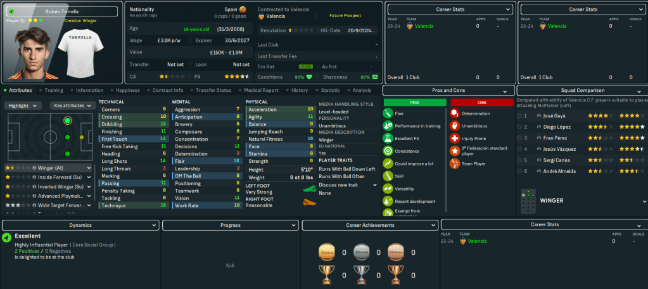The height and width of the screenshot is (289, 648).
Task: Click the Injury Prone con icon
Action: [454, 138]
